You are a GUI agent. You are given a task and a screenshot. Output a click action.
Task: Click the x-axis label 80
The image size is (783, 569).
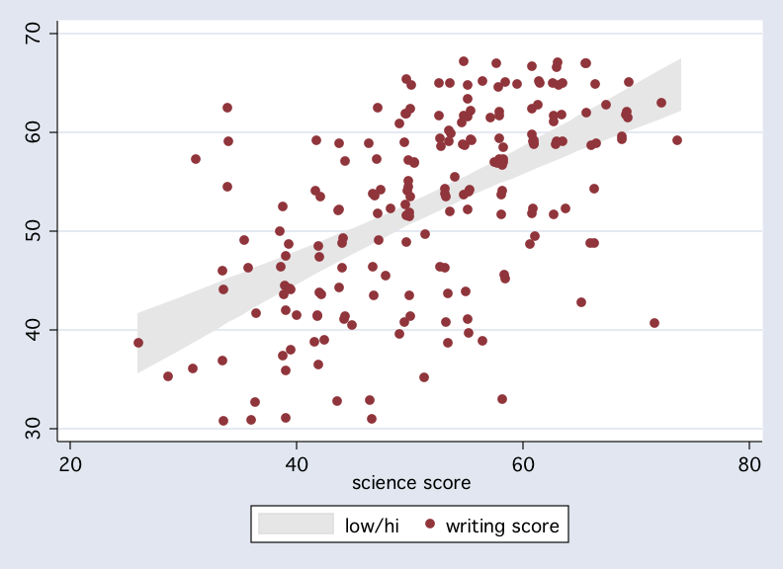(749, 464)
